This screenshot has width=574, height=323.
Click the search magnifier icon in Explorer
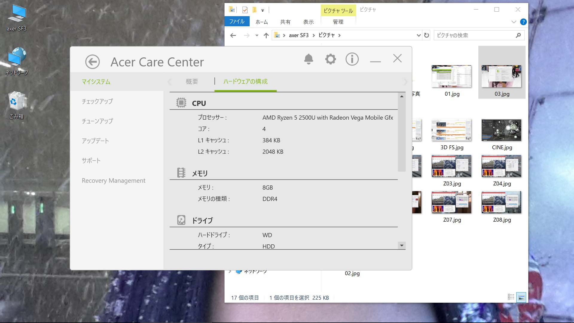(518, 35)
